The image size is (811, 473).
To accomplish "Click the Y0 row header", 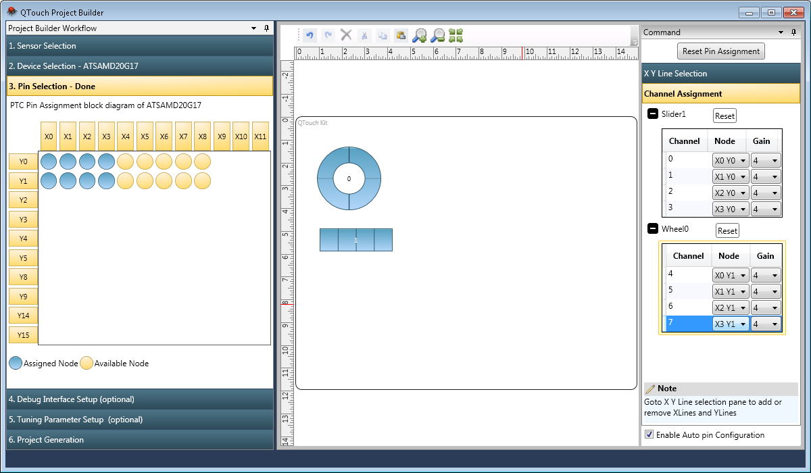I will click(x=24, y=162).
